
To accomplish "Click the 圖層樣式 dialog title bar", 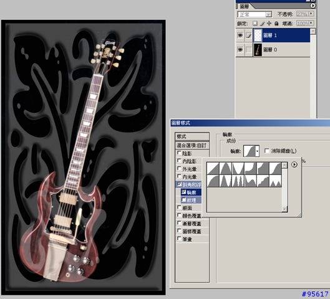I will pyautogui.click(x=250, y=123).
